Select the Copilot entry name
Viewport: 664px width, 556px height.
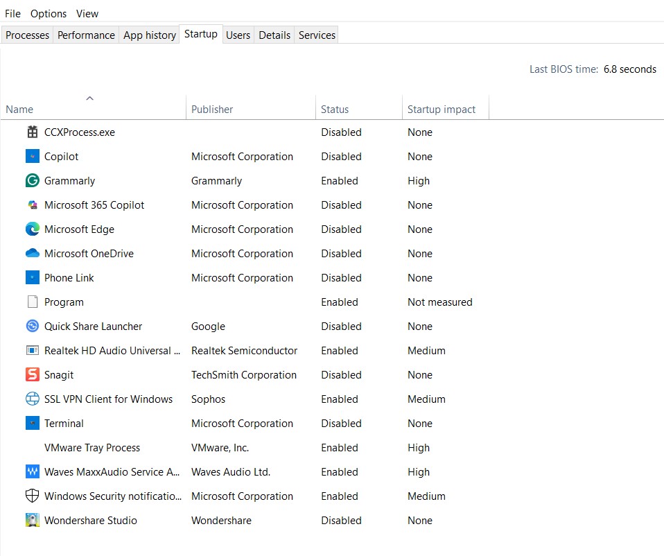(x=62, y=157)
